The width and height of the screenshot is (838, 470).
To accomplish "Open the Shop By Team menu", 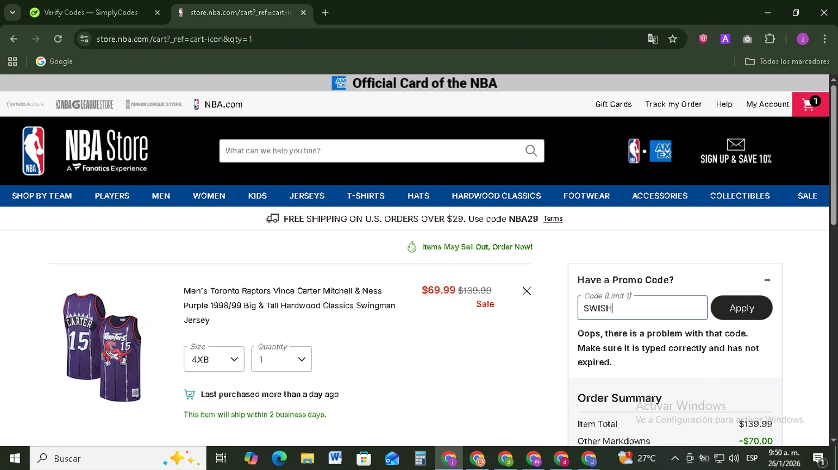I will pyautogui.click(x=42, y=196).
